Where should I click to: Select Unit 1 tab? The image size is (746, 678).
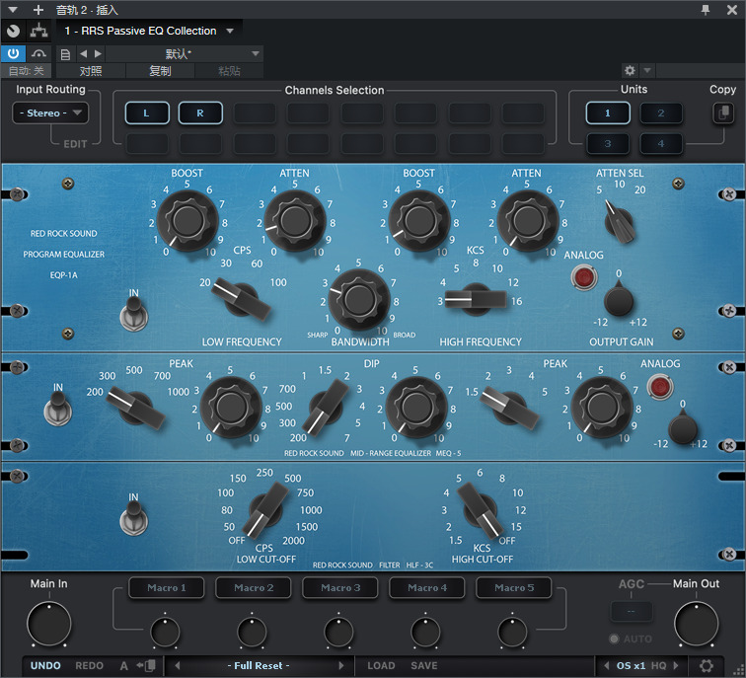pos(608,113)
